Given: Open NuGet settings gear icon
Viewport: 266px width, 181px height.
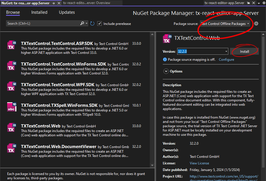Looking at the screenshot, I should pos(256,23).
